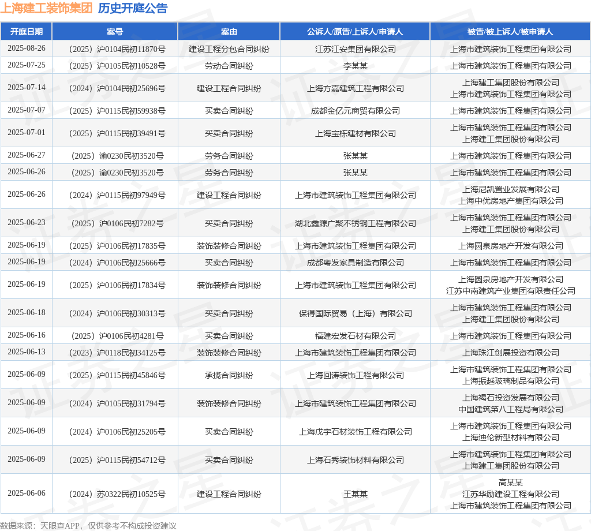The height and width of the screenshot is (531, 591).
Task: Click plaintiff 上海方嘉建筑工程有限公司
Action: click(356, 88)
